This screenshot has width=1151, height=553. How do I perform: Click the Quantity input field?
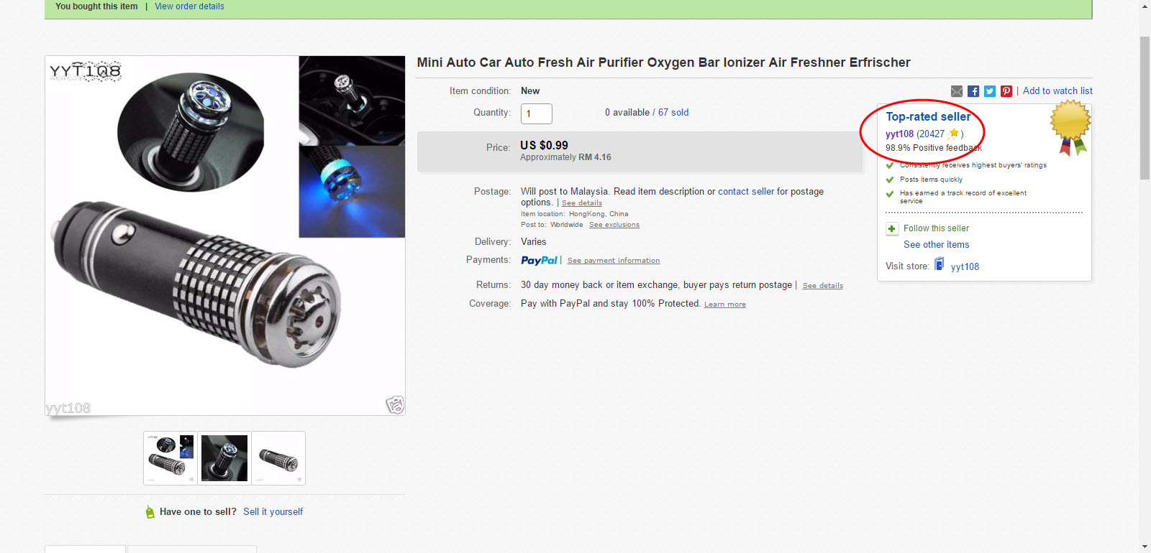click(x=537, y=113)
